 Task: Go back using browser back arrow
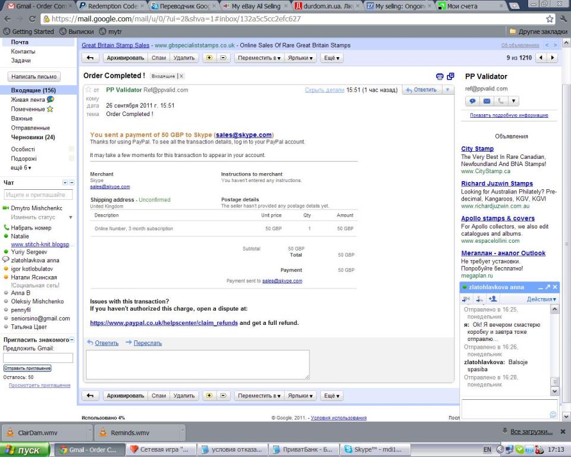click(x=7, y=19)
